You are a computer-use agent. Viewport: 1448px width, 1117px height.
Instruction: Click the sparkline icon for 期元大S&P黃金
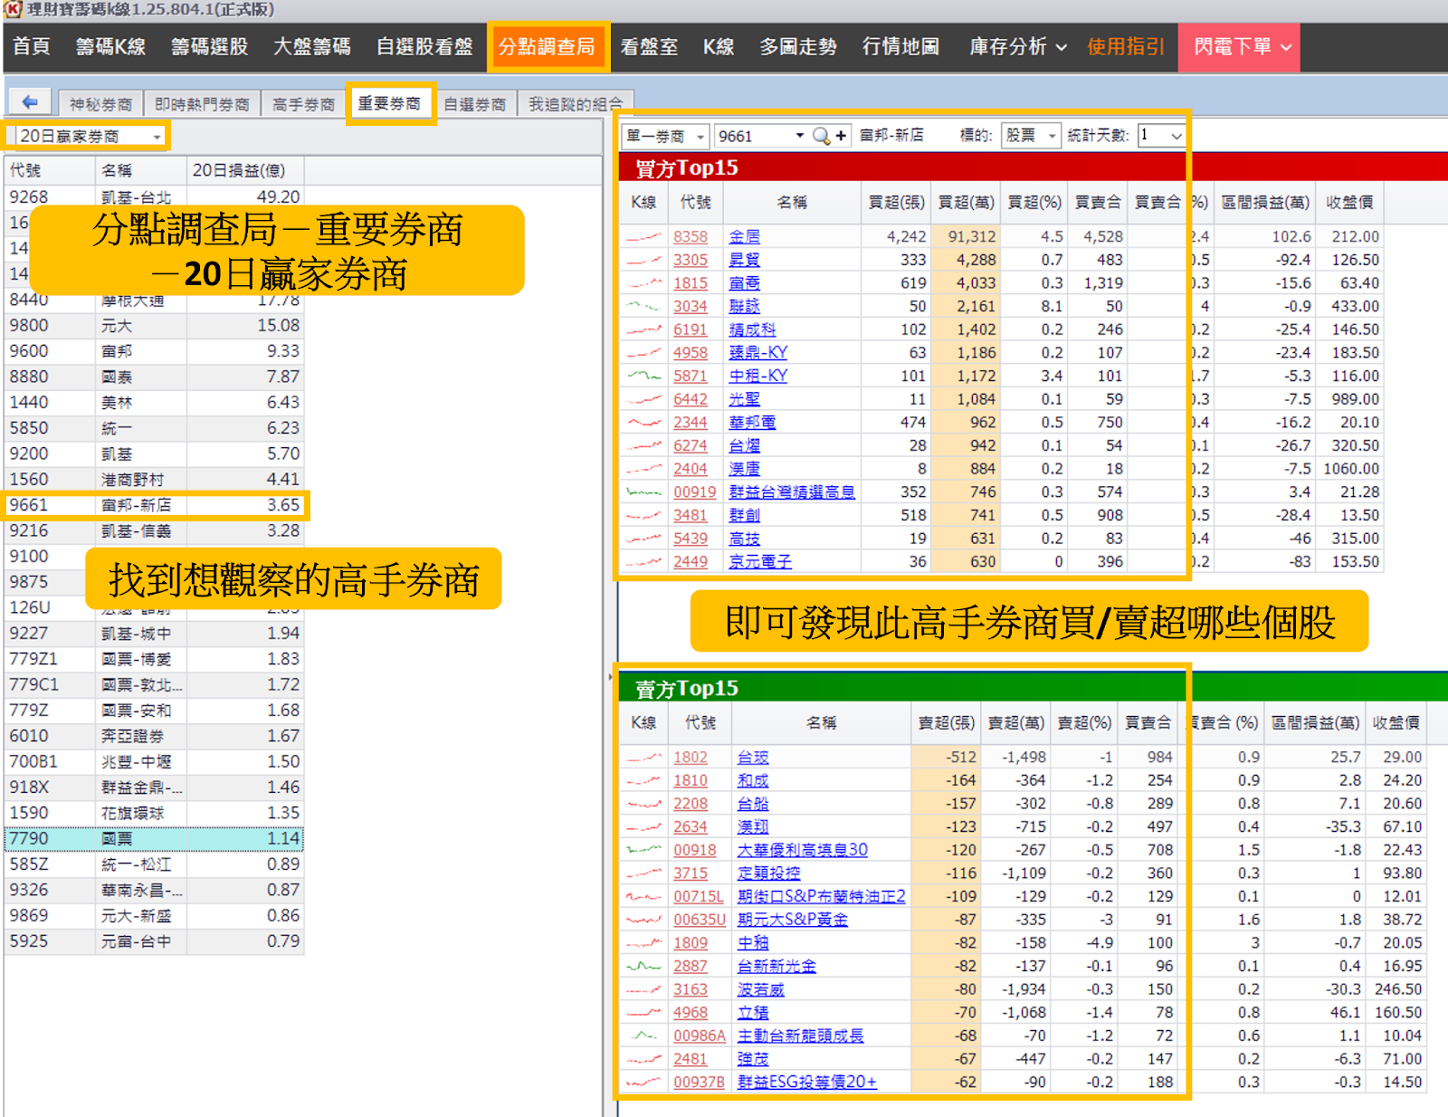click(643, 919)
